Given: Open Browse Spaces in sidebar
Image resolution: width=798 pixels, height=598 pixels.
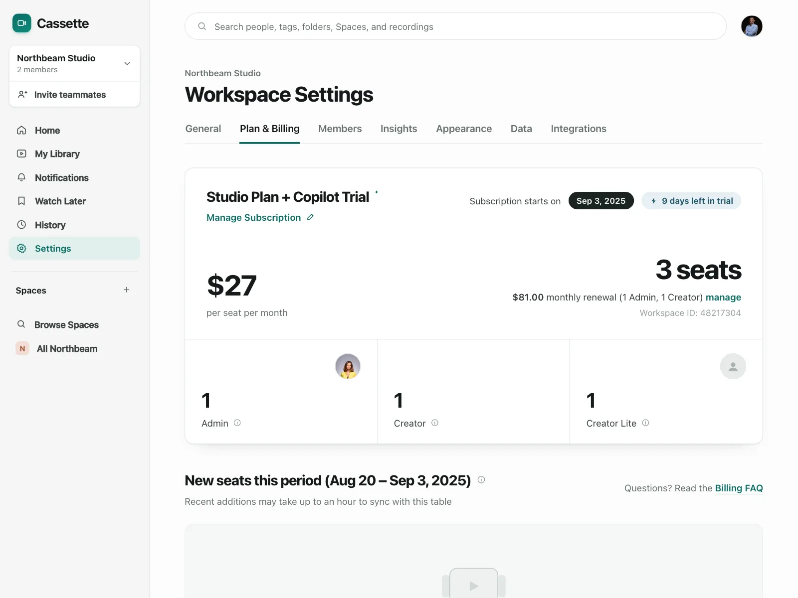Looking at the screenshot, I should point(74,324).
